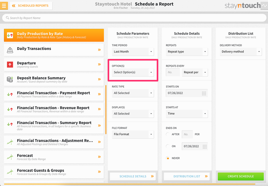This screenshot has width=268, height=186.
Task: Open the Ends On date calendar icon
Action: 204,147
